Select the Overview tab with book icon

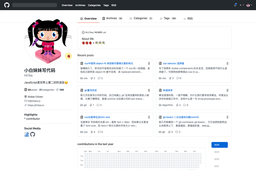tap(89, 18)
